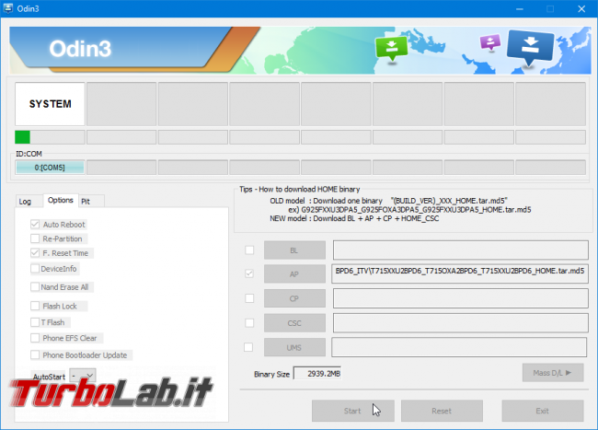Click the Start button

pyautogui.click(x=352, y=411)
